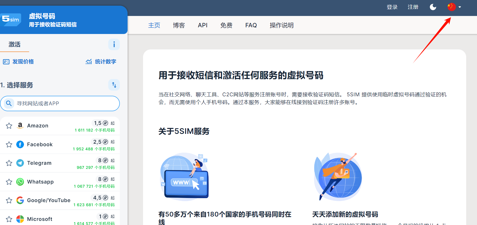Favorite Amazon with its star

[x=9, y=126]
